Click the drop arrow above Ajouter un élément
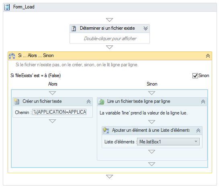This screenshot has width=221, height=188. [x=151, y=122]
